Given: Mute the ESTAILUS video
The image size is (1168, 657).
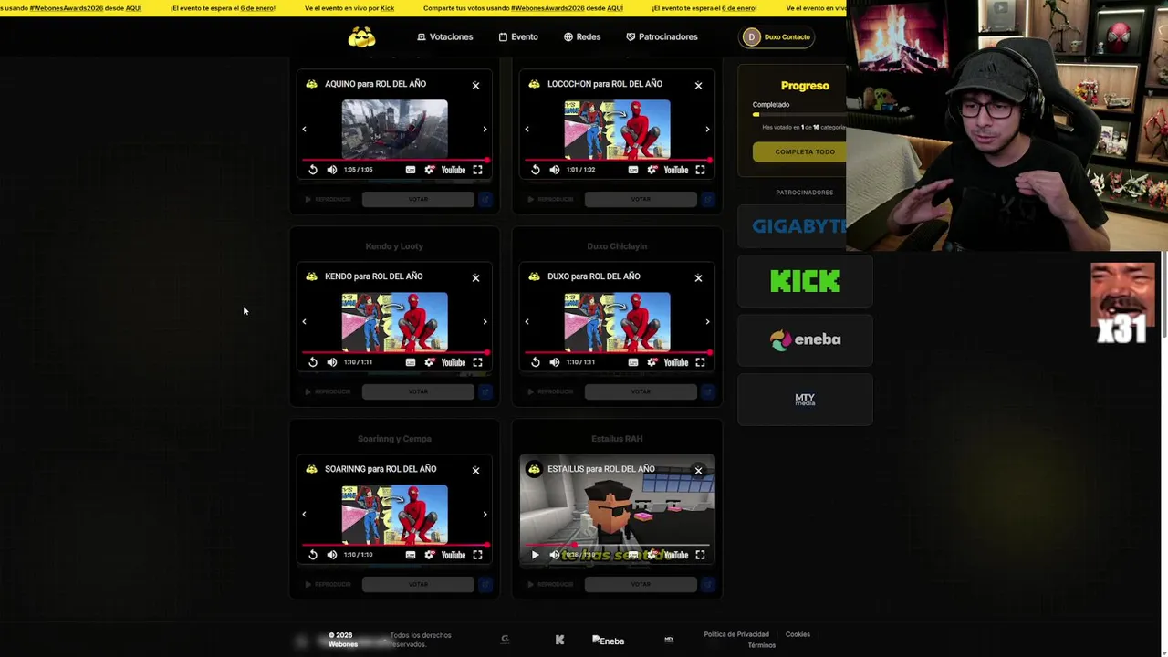Looking at the screenshot, I should [x=555, y=555].
